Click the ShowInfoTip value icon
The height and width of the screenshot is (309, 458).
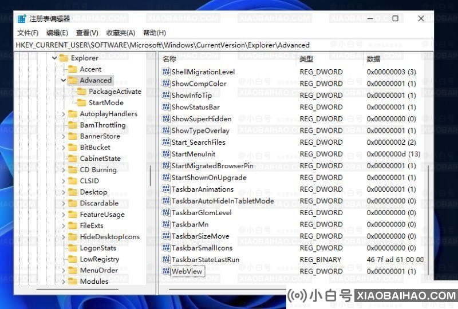tap(166, 95)
